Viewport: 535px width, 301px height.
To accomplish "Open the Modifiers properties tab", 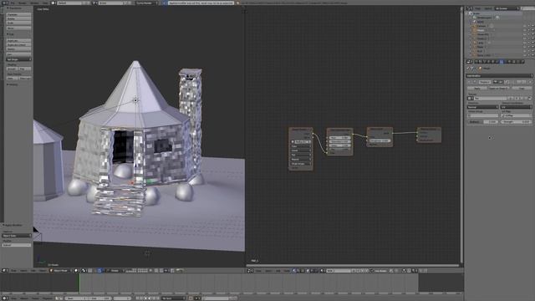I will (x=502, y=62).
